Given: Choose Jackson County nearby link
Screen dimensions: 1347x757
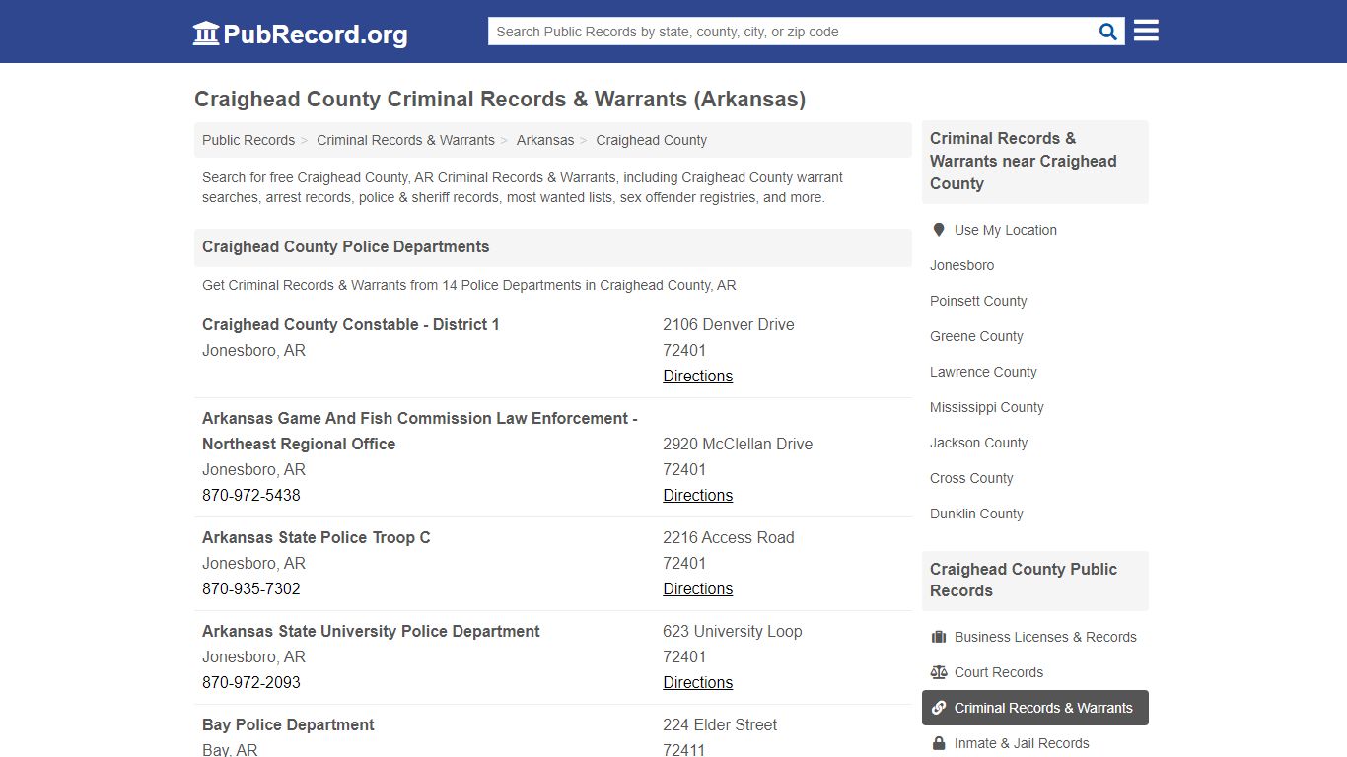Looking at the screenshot, I should tap(978, 443).
